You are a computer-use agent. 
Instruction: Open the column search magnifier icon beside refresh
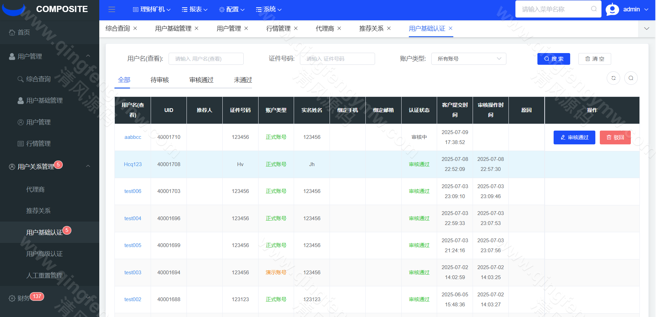click(631, 78)
